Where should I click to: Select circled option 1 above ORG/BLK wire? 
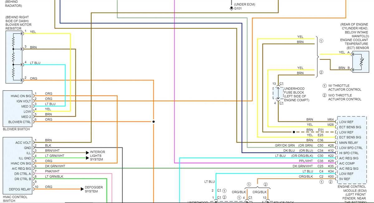[249, 184]
